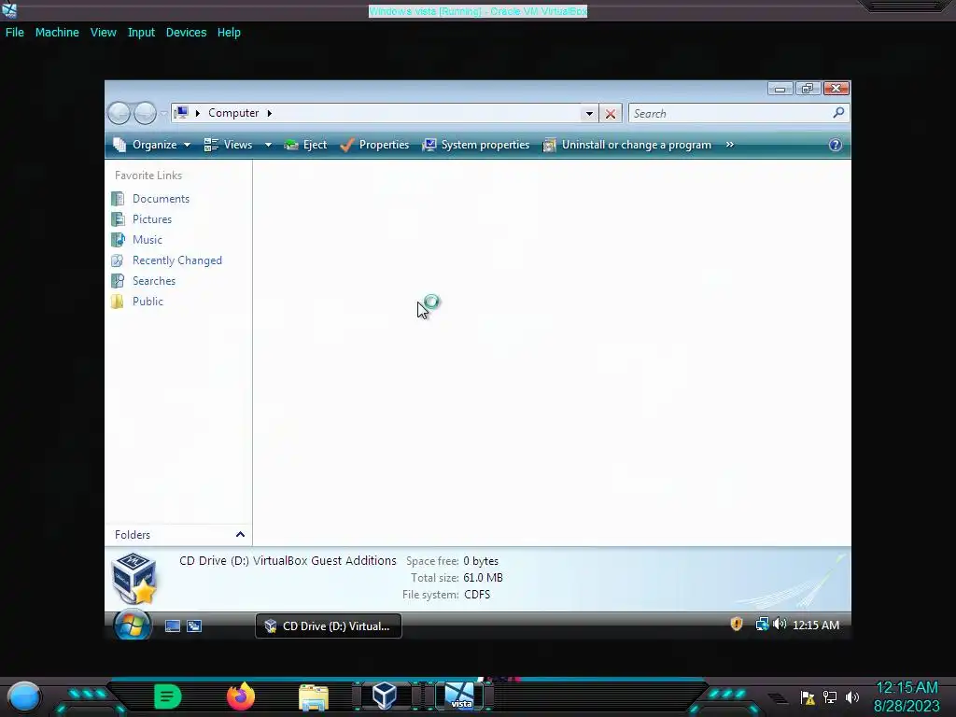This screenshot has height=717, width=956.
Task: Click Uninstall or change a program
Action: (x=627, y=145)
